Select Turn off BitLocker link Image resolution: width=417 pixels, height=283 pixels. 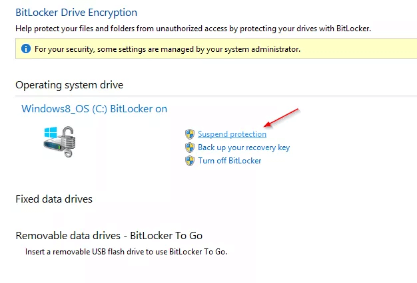(x=229, y=161)
